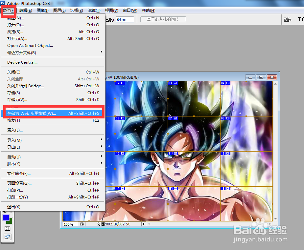The width and height of the screenshot is (304, 250).
Task: Choose 文件简介(F)... menu entry
Action: [53, 174]
